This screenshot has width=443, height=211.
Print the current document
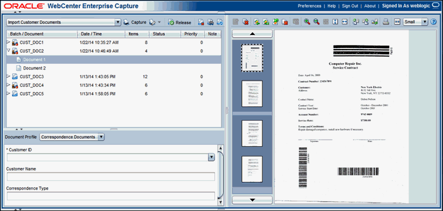pos(386,22)
